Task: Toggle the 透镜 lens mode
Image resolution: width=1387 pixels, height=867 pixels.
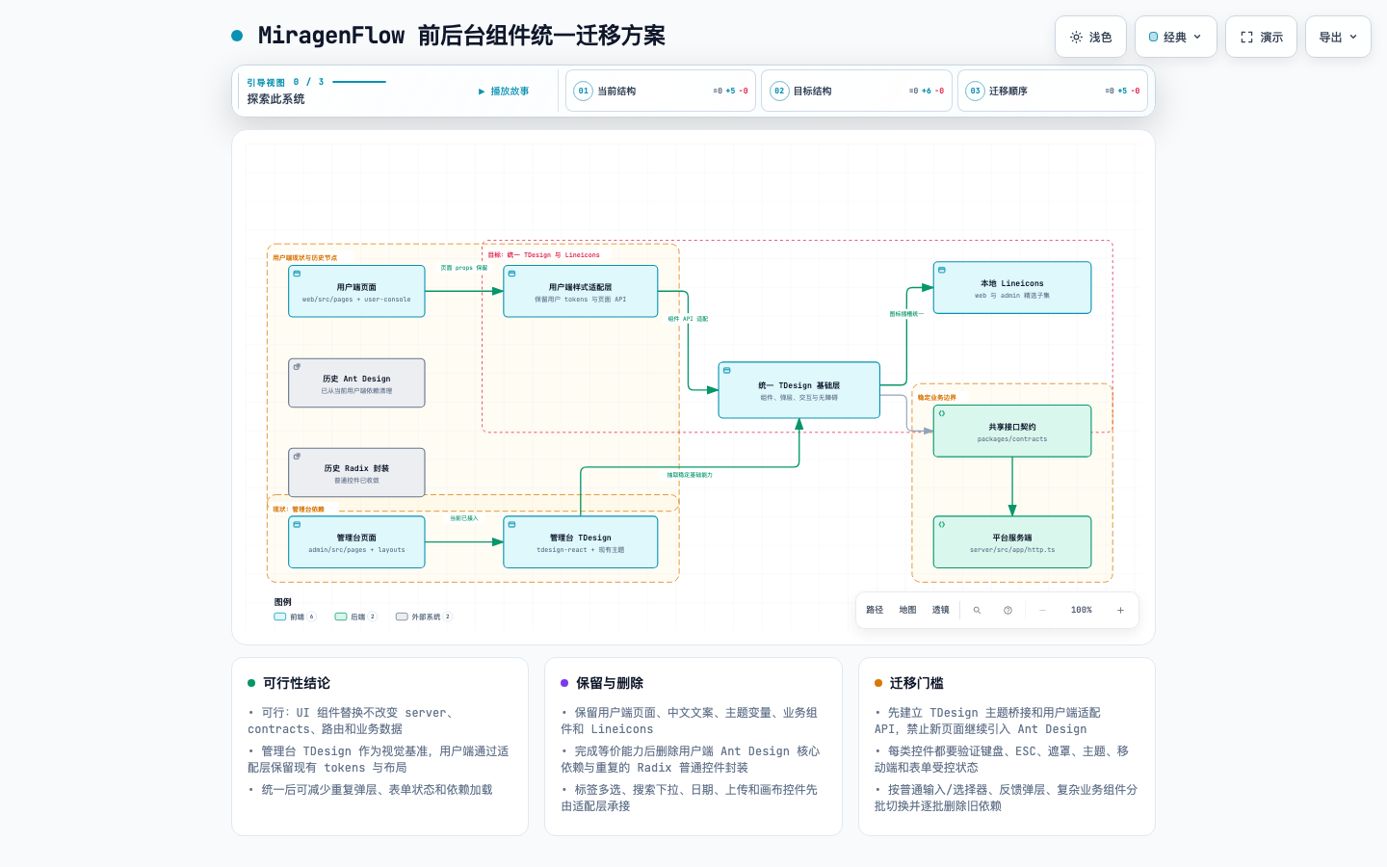Action: 940,610
